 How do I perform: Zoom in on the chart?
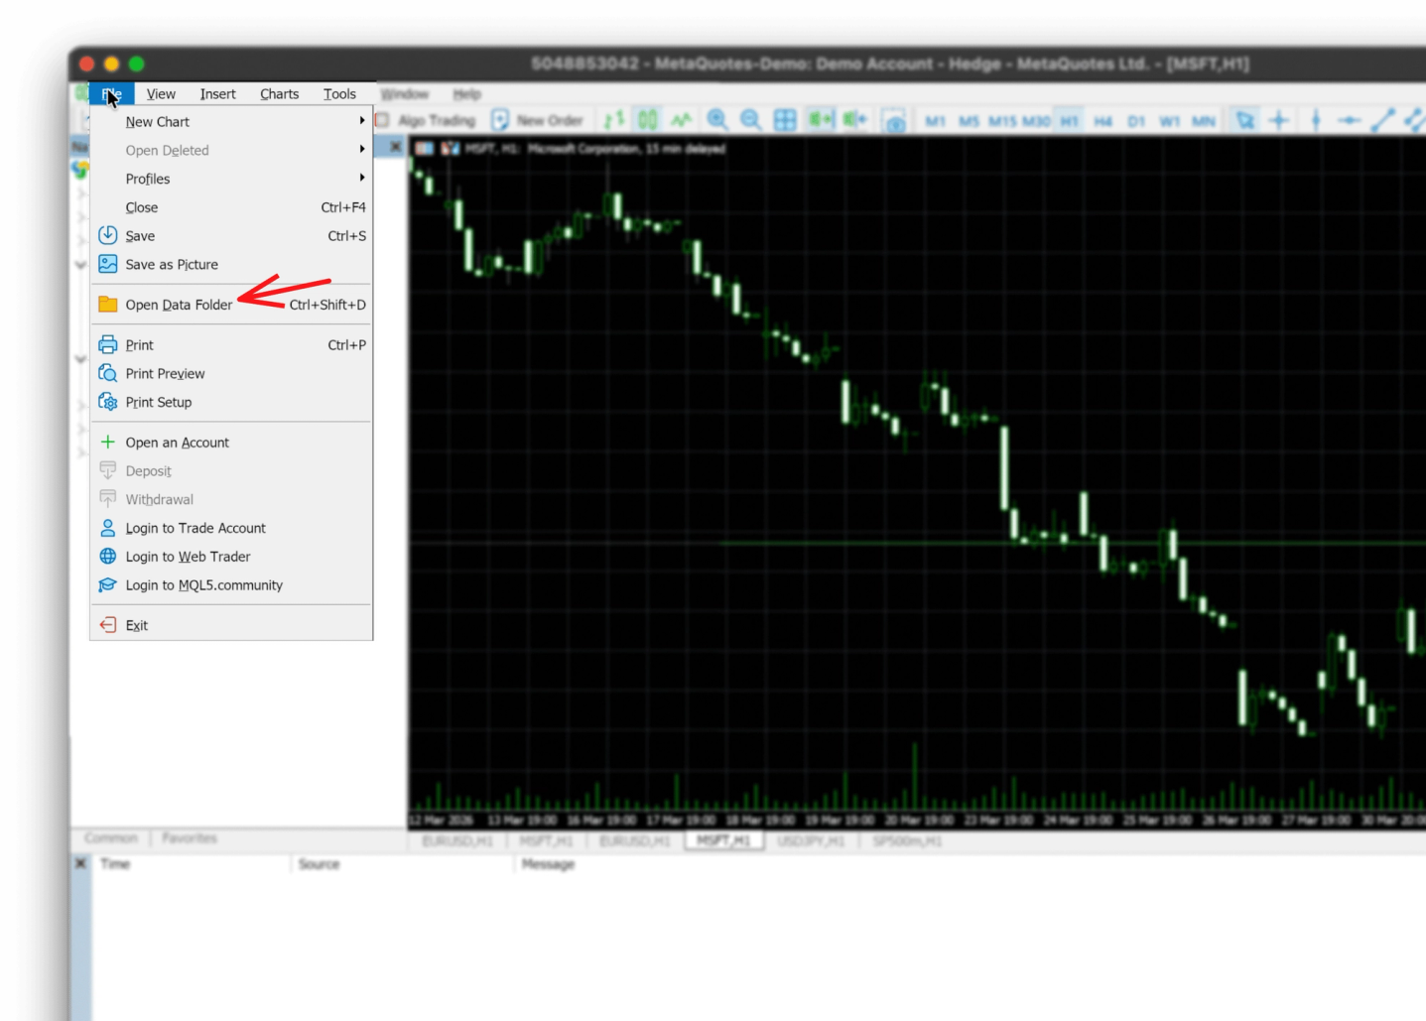(716, 120)
